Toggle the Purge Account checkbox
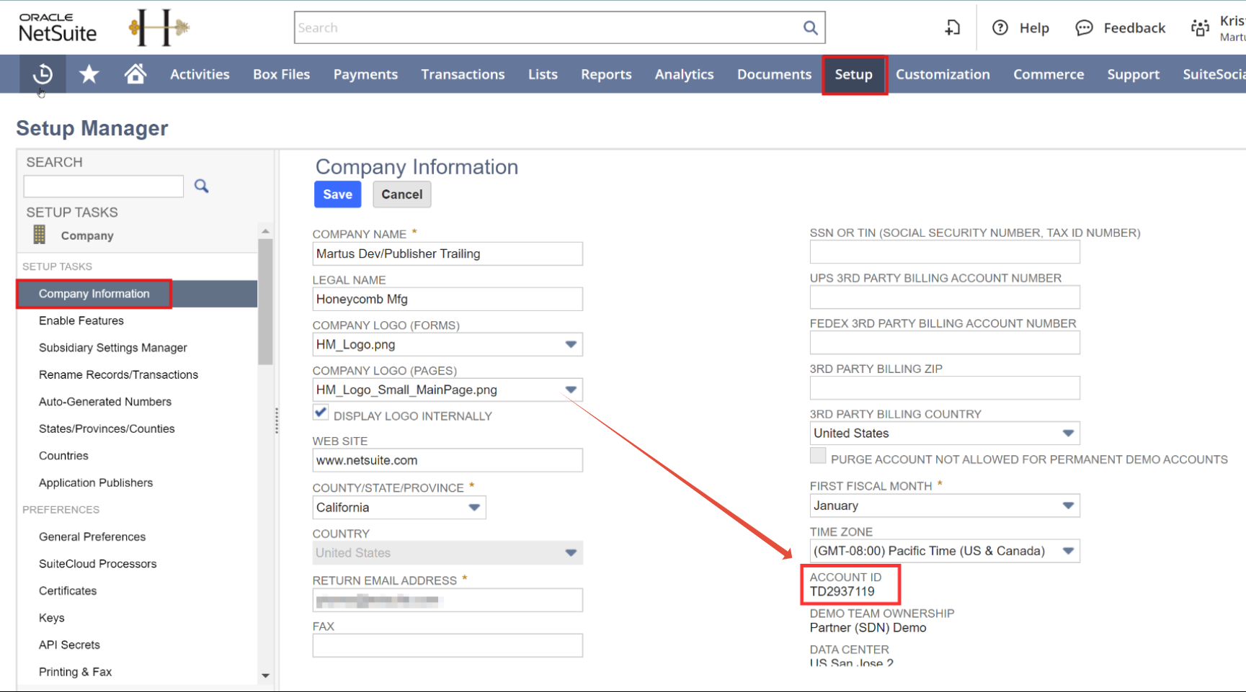Screen dimensions: 1246x692 coord(818,456)
